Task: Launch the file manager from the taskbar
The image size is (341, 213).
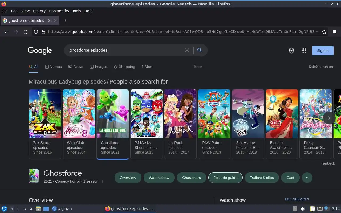Action: (38, 209)
